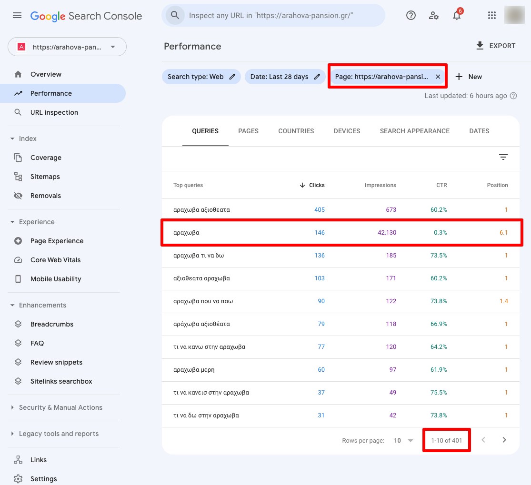531x485 pixels.
Task: Click the search magnifier icon in URL bar
Action: click(x=175, y=15)
